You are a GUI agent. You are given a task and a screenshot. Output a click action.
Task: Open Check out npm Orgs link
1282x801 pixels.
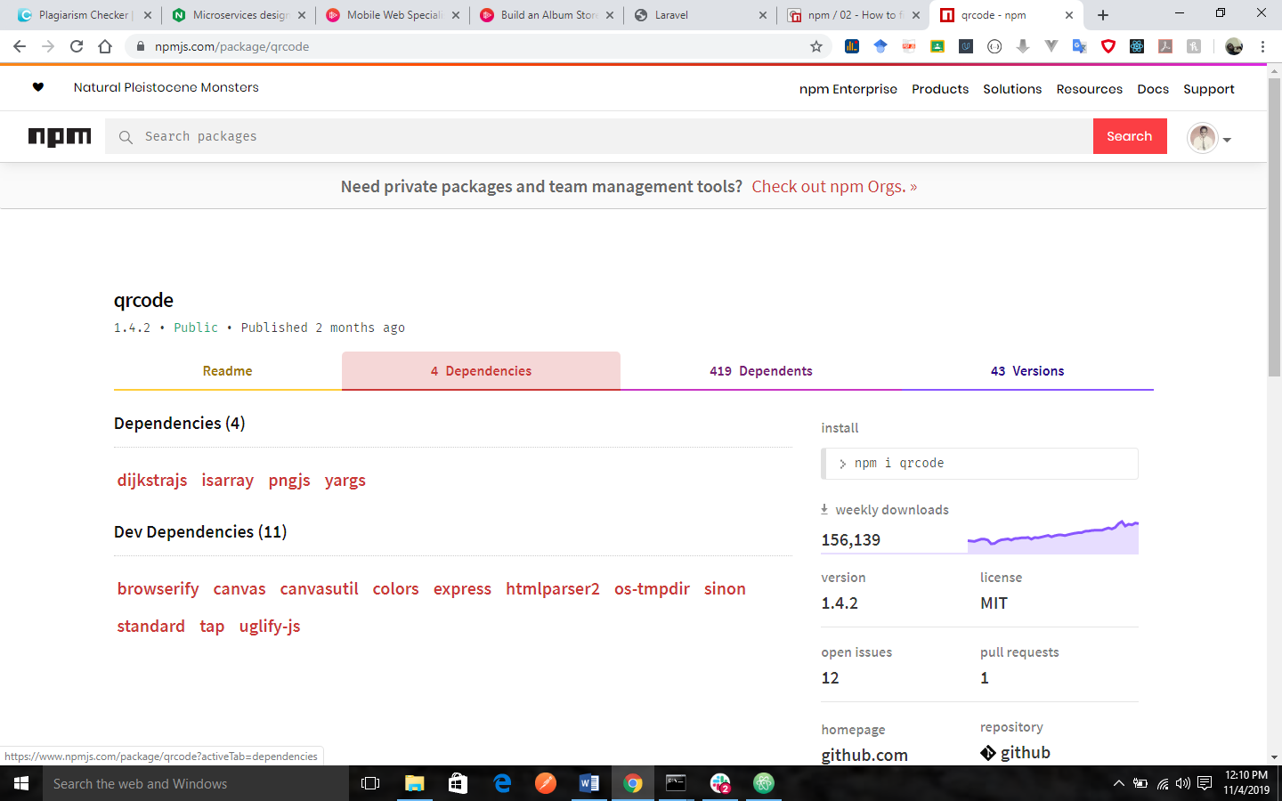click(834, 187)
